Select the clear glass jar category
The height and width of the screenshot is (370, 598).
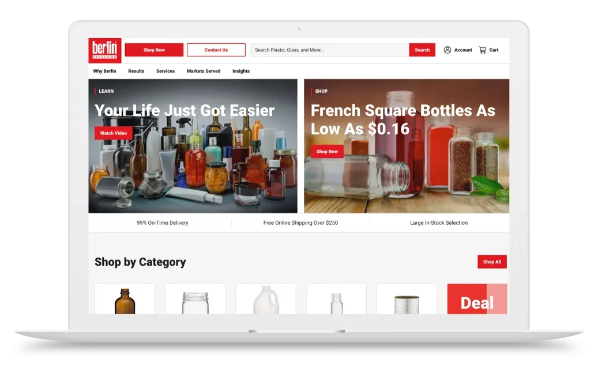(195, 300)
